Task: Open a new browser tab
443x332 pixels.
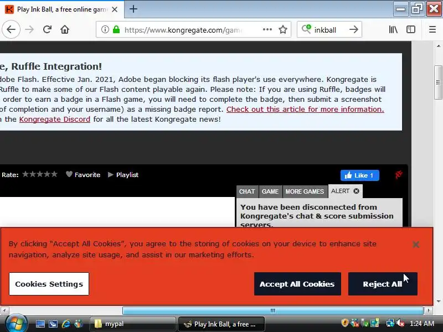Action: click(133, 9)
